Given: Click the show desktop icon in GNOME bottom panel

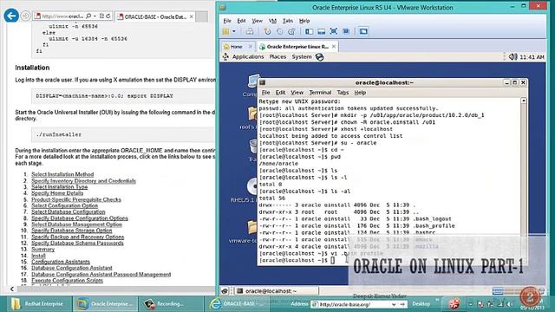Looking at the screenshot, I should click(225, 291).
